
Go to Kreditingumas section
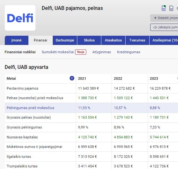point(128,52)
